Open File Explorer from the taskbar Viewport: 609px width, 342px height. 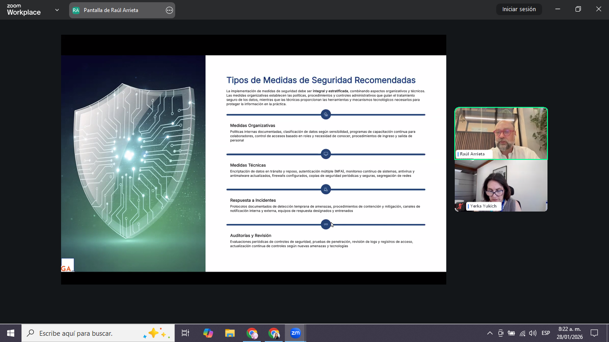(x=230, y=333)
